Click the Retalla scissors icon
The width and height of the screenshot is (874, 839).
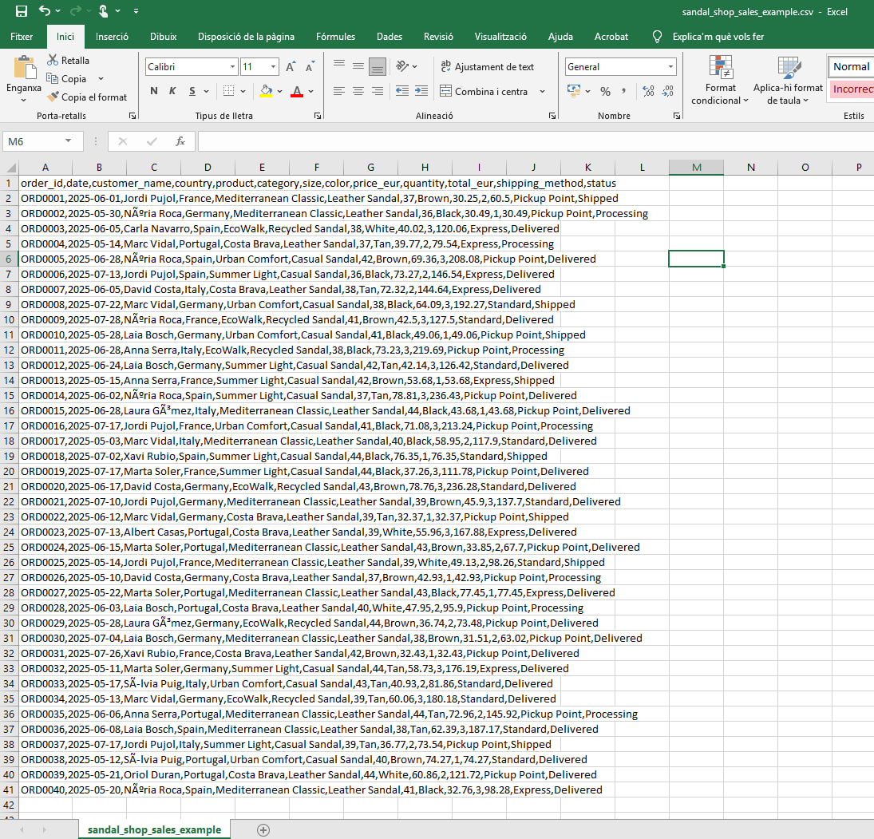pyautogui.click(x=53, y=60)
